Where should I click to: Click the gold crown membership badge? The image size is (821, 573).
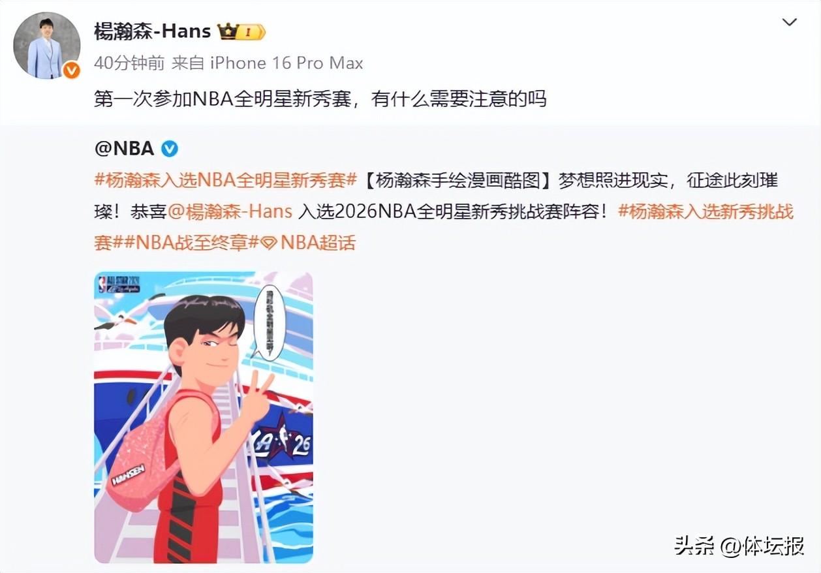[x=241, y=31]
